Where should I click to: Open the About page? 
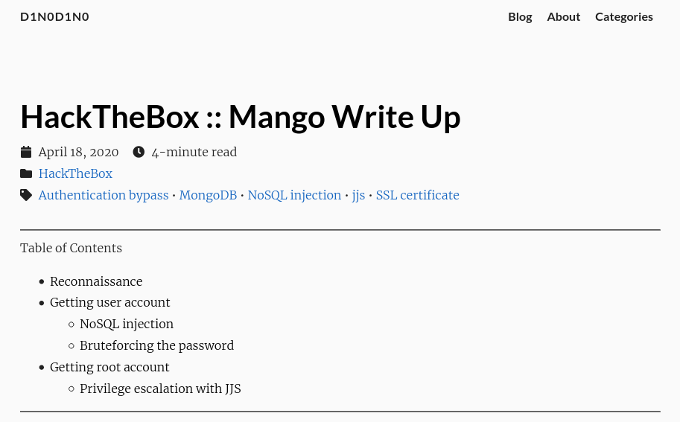(563, 17)
